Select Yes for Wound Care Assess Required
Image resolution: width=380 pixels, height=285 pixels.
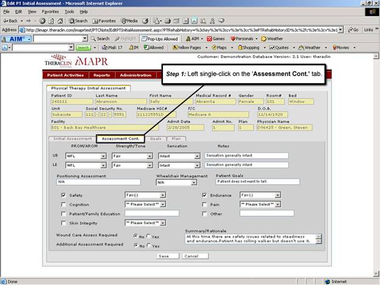(148, 236)
